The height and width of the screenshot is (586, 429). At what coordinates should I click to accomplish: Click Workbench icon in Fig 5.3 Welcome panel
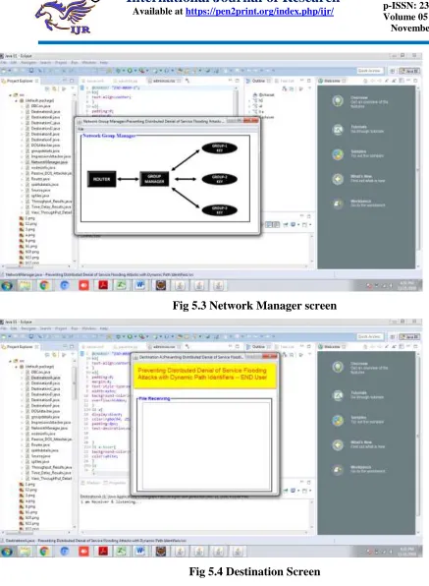(338, 204)
